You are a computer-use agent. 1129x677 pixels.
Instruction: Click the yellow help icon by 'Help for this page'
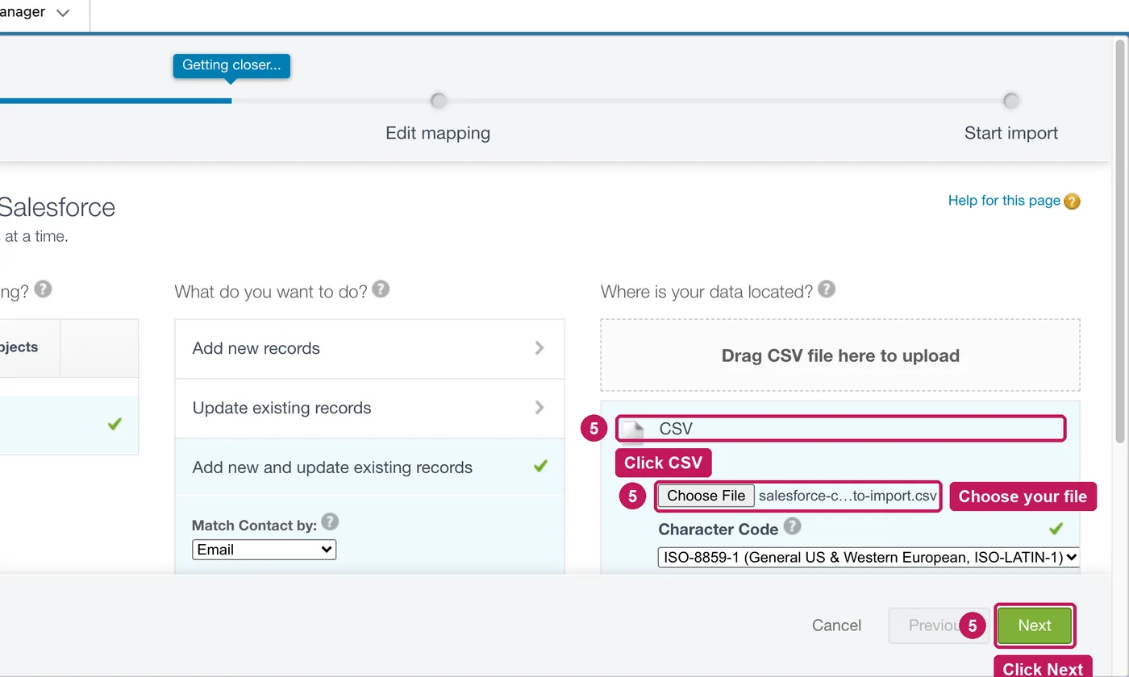coord(1072,201)
